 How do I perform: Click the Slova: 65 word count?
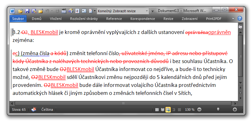(19, 110)
